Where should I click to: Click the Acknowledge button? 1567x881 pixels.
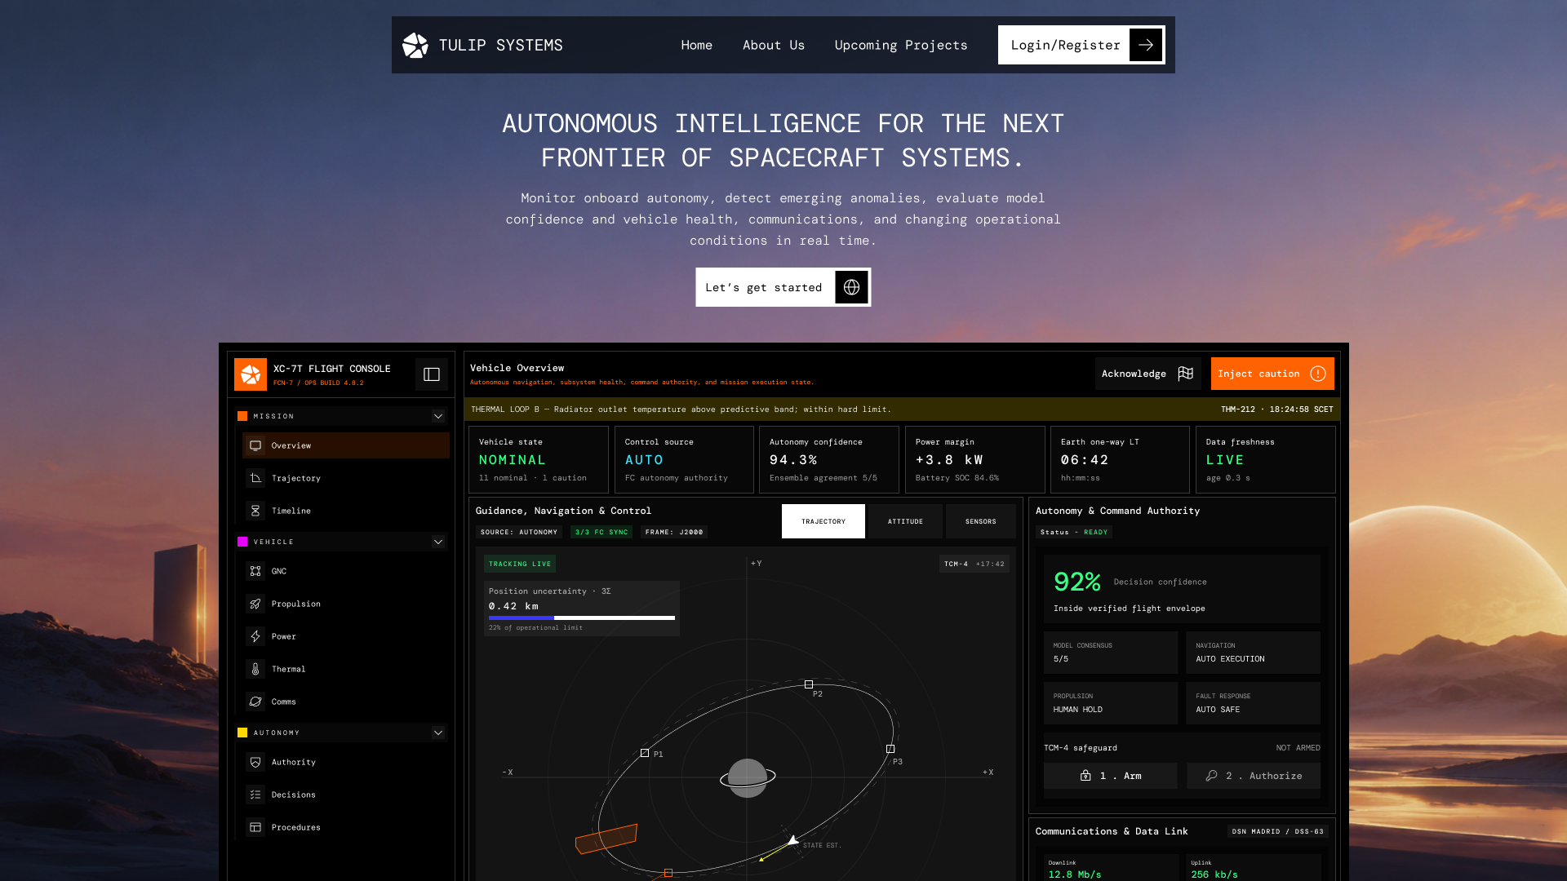pos(1148,374)
